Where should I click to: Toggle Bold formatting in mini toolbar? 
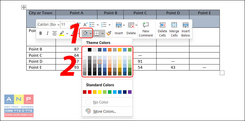pos(41,33)
